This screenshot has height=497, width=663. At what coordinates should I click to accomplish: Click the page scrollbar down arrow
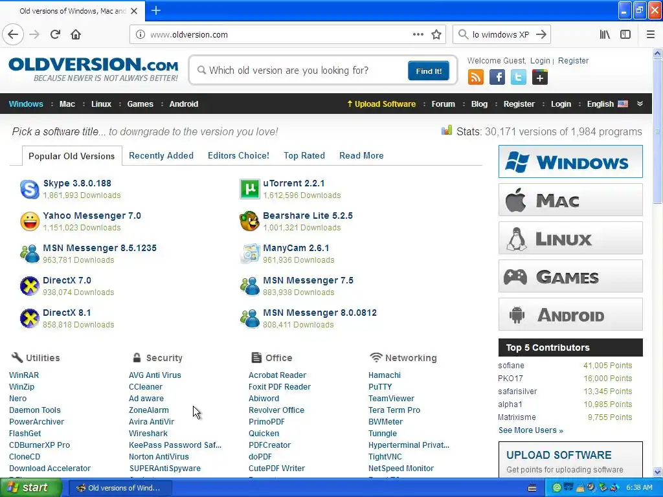pyautogui.click(x=658, y=472)
